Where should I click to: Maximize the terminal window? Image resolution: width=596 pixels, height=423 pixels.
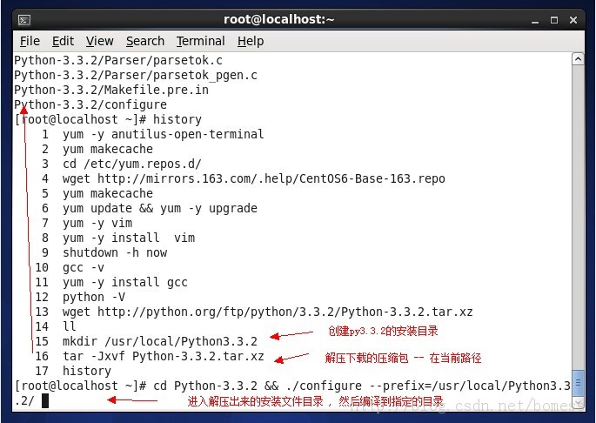pos(554,20)
